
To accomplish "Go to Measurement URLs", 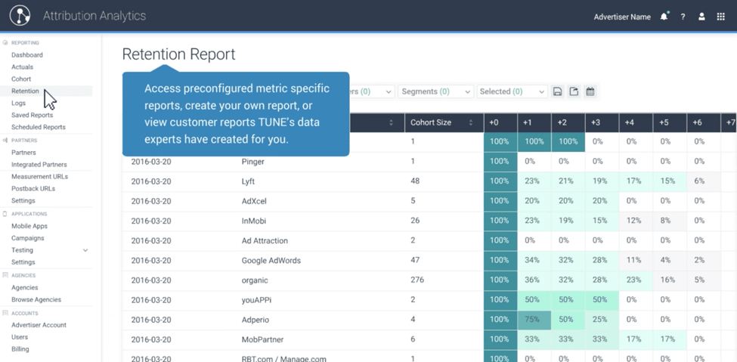I will 39,177.
